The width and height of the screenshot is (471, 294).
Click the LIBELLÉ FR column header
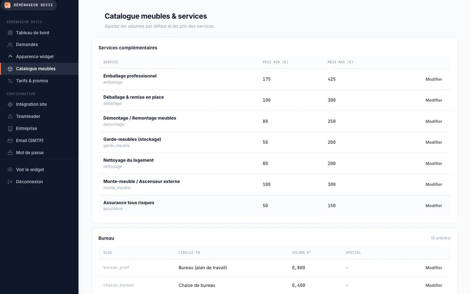[x=189, y=253]
